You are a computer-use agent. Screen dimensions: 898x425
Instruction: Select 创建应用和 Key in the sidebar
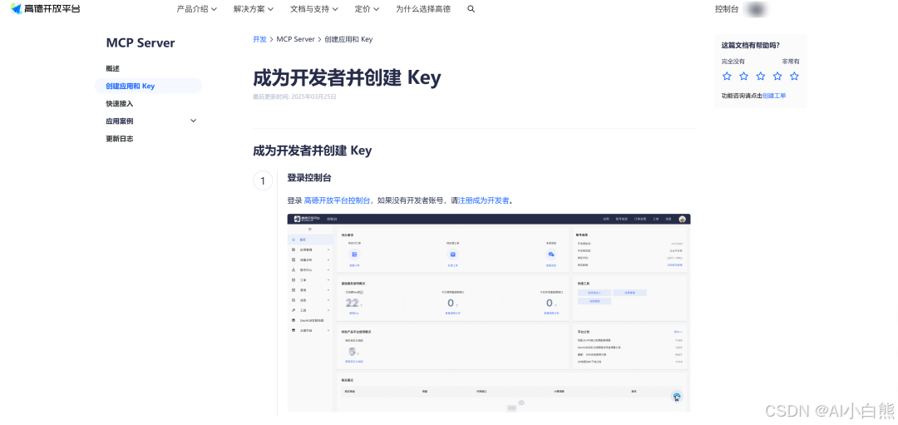(148, 86)
